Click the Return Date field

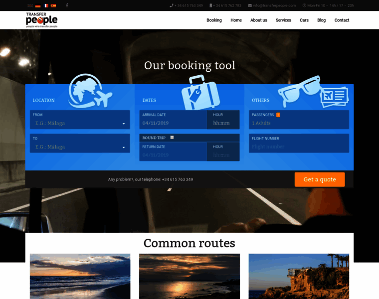[x=173, y=151]
